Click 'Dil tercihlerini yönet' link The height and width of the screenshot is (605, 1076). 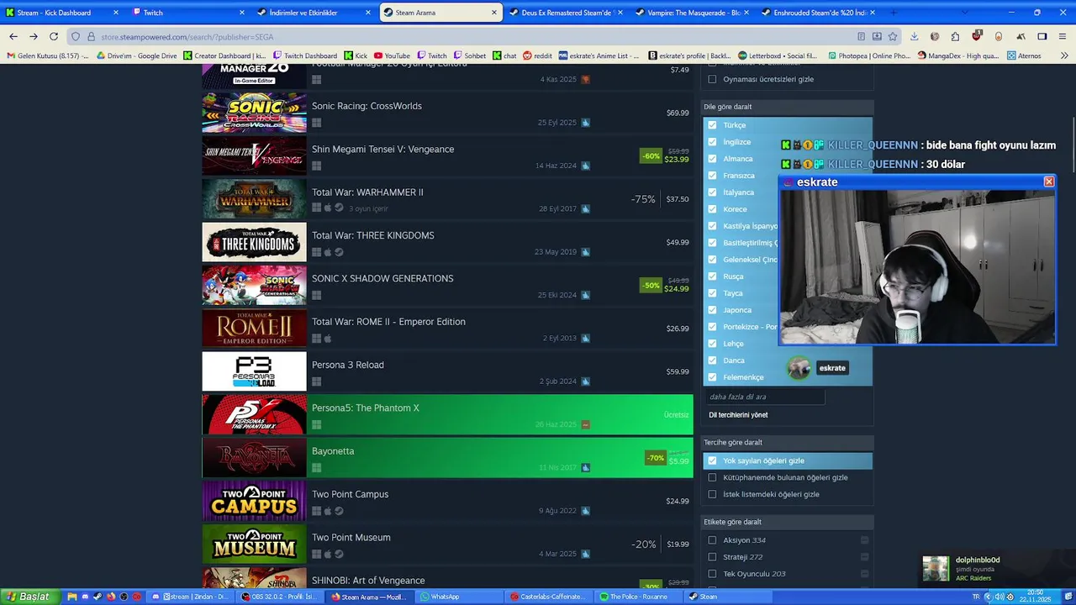pyautogui.click(x=738, y=414)
